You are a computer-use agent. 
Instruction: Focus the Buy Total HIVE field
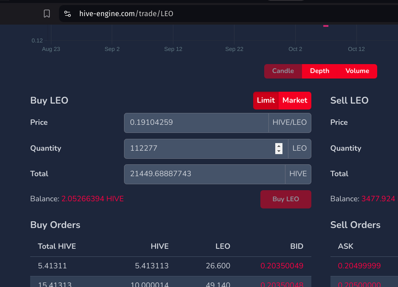pyautogui.click(x=205, y=174)
